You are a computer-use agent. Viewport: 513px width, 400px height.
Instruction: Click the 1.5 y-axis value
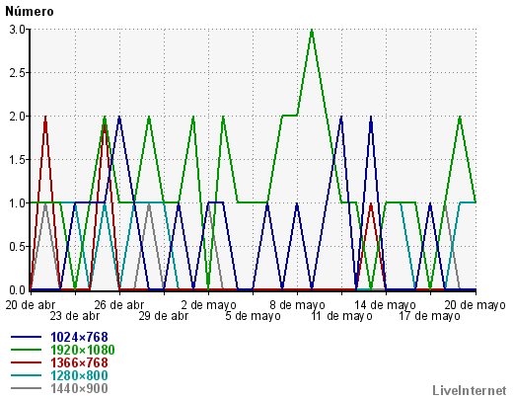(x=17, y=160)
